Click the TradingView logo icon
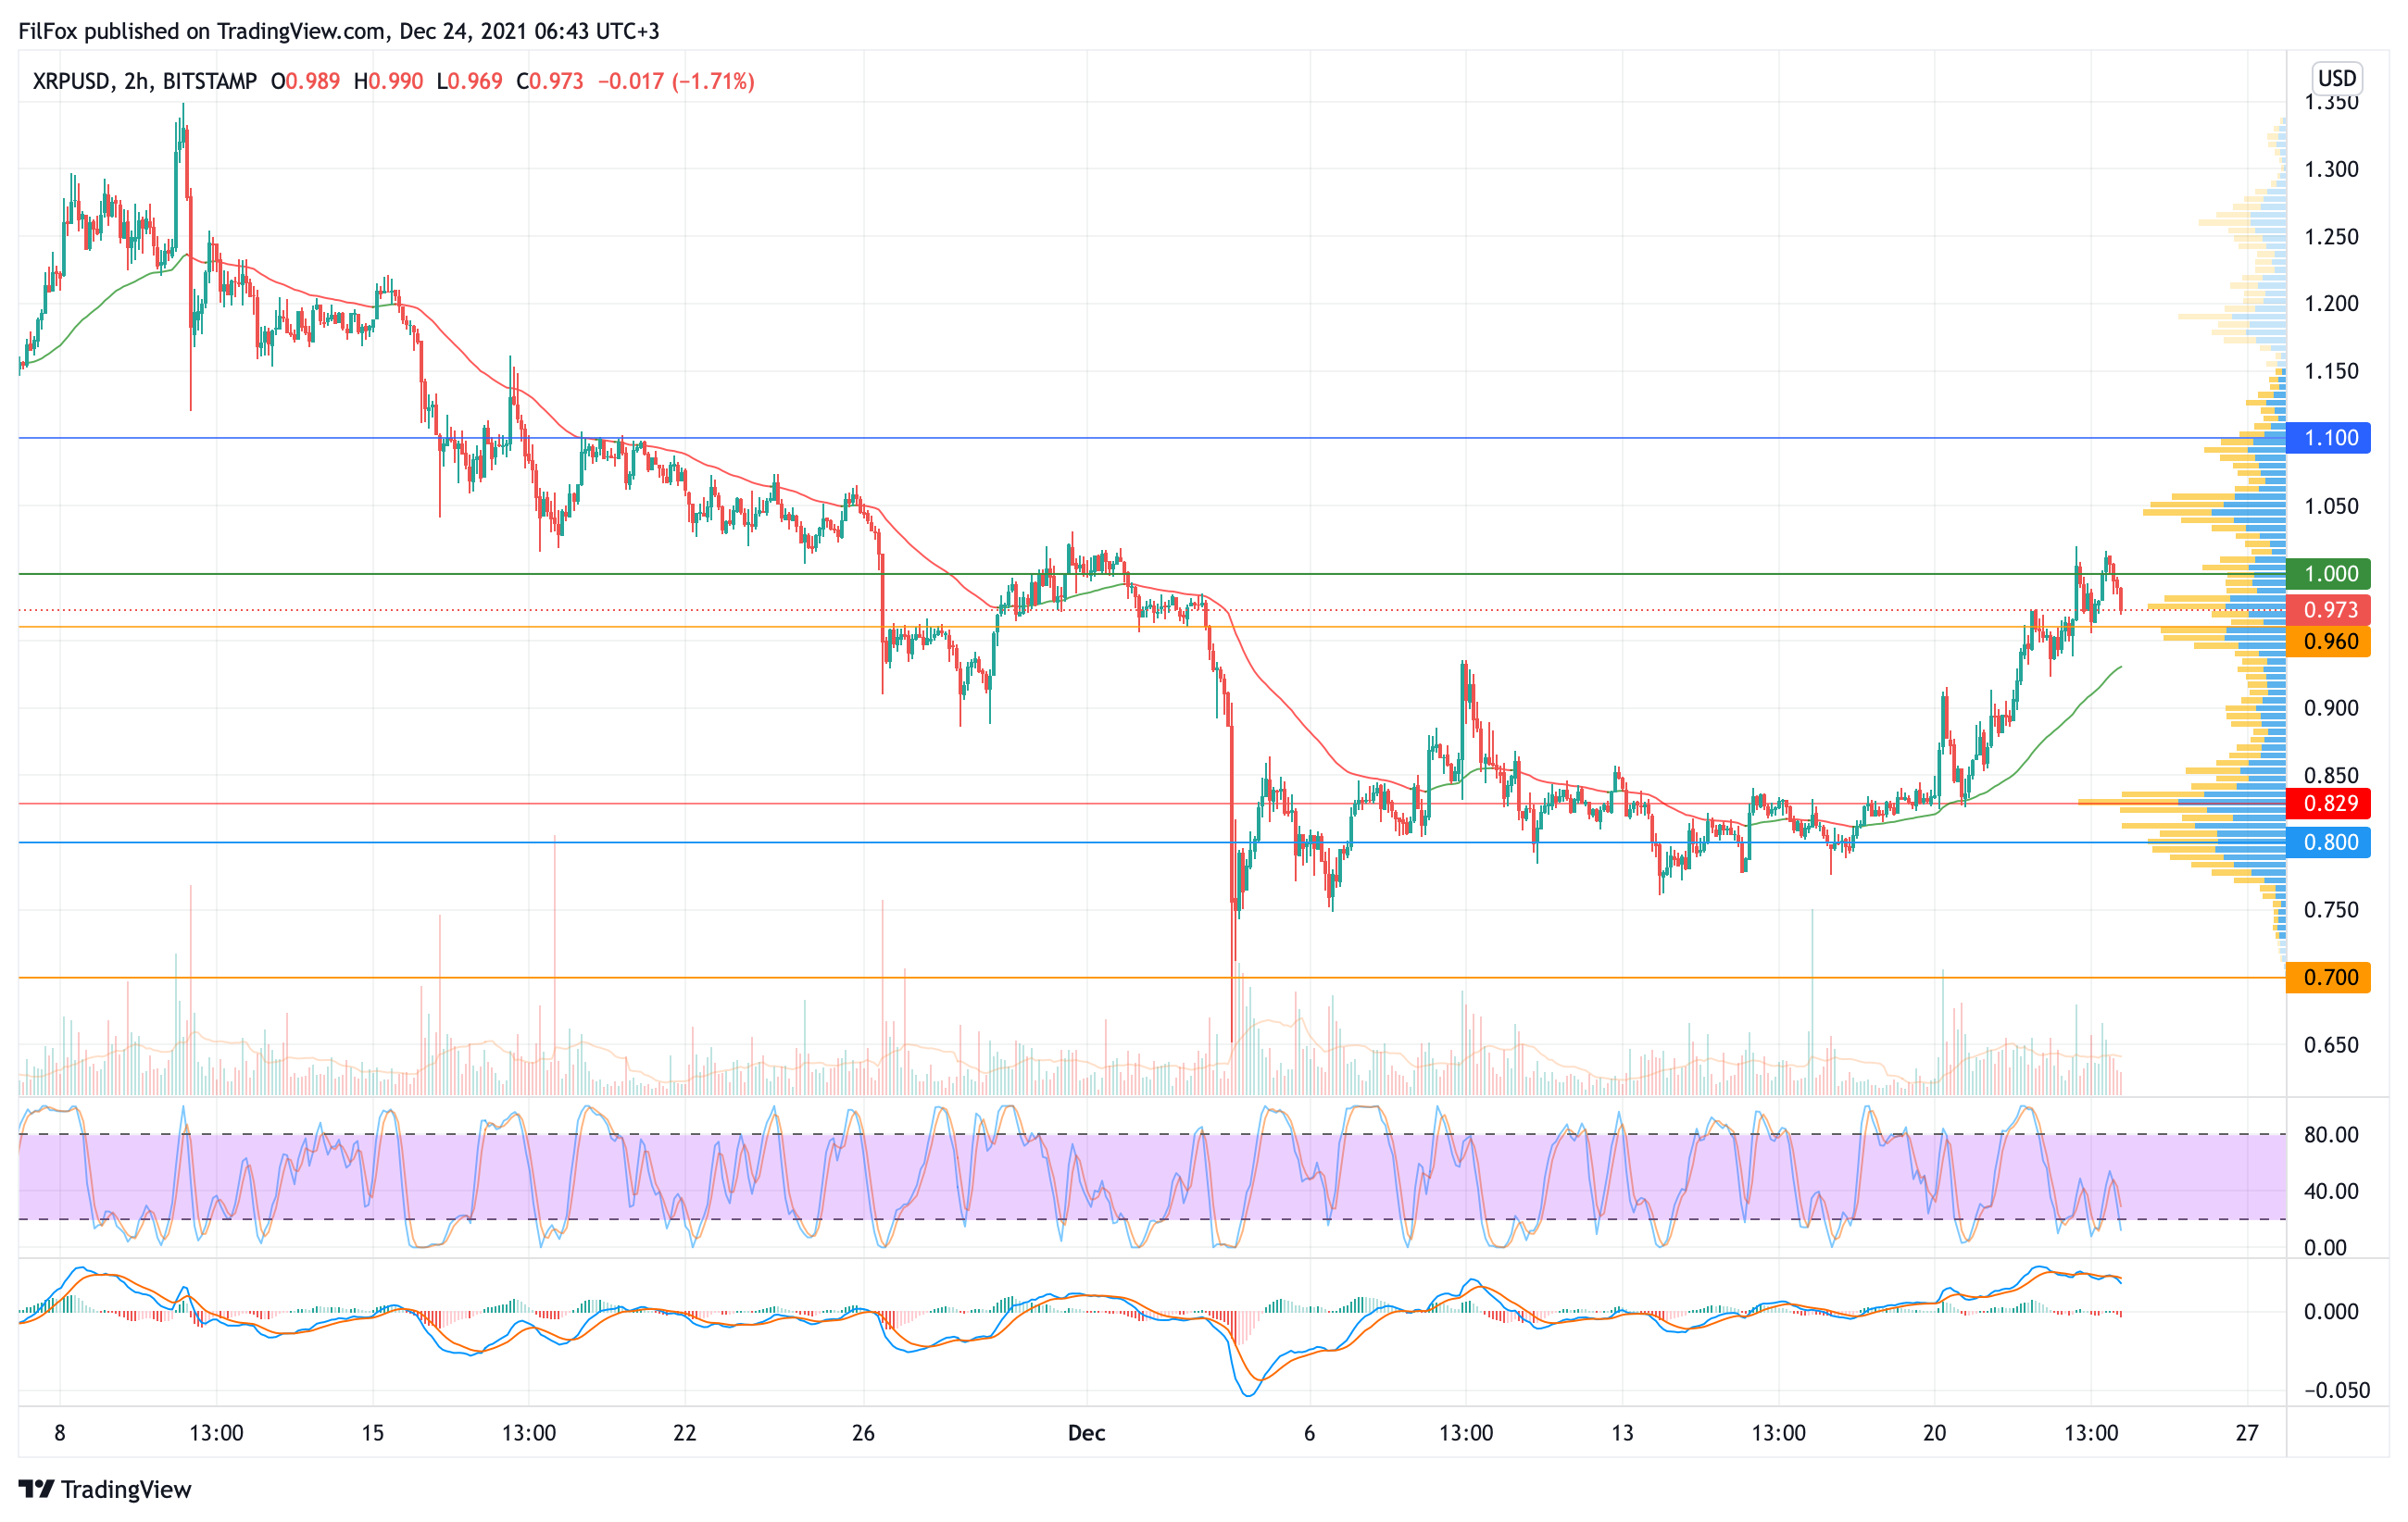Screen dimensions: 2408x1522 click(36, 1489)
